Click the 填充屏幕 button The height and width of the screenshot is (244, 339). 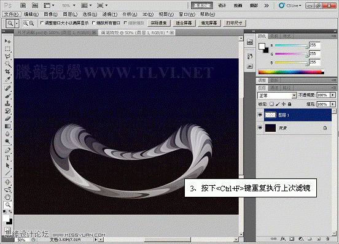click(209, 23)
